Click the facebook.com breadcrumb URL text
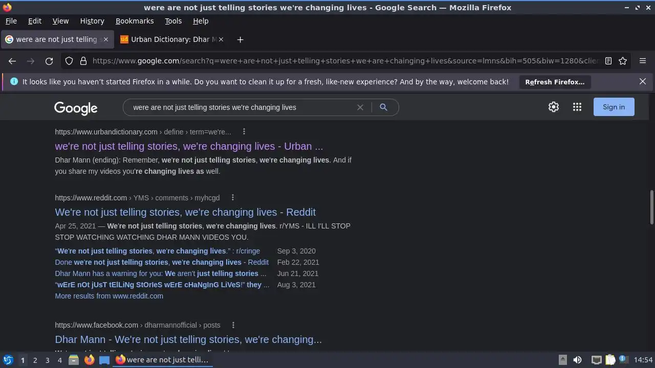 [x=138, y=325]
